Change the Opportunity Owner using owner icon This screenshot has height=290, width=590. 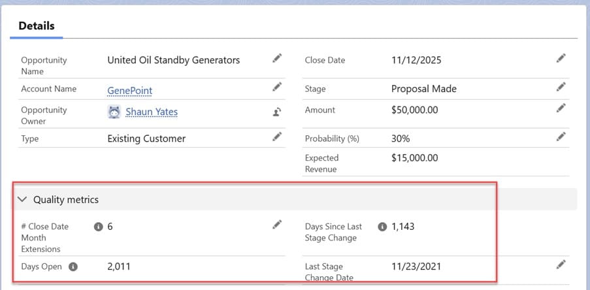[x=276, y=112]
